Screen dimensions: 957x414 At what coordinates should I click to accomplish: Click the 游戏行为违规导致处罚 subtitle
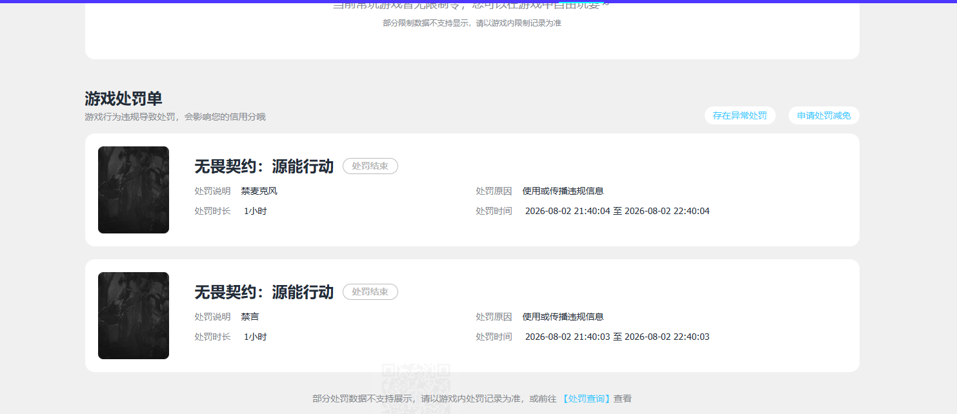(175, 117)
